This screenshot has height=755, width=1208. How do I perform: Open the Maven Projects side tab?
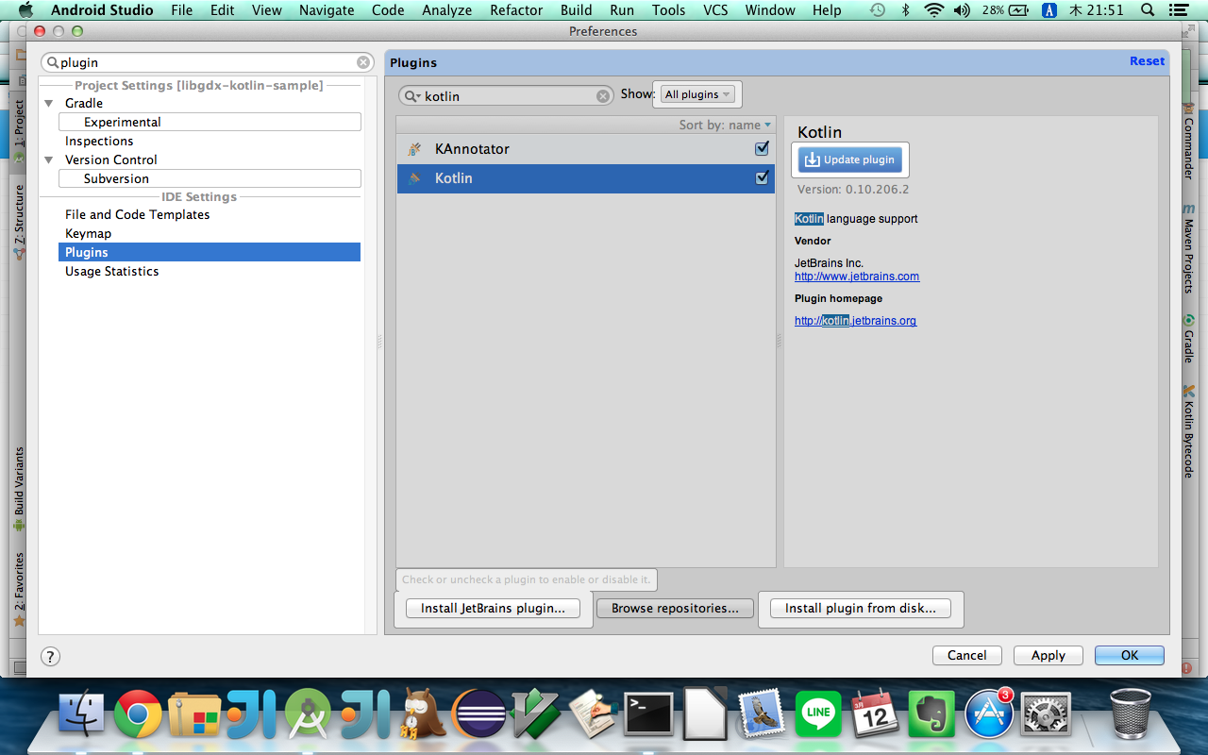(x=1189, y=247)
